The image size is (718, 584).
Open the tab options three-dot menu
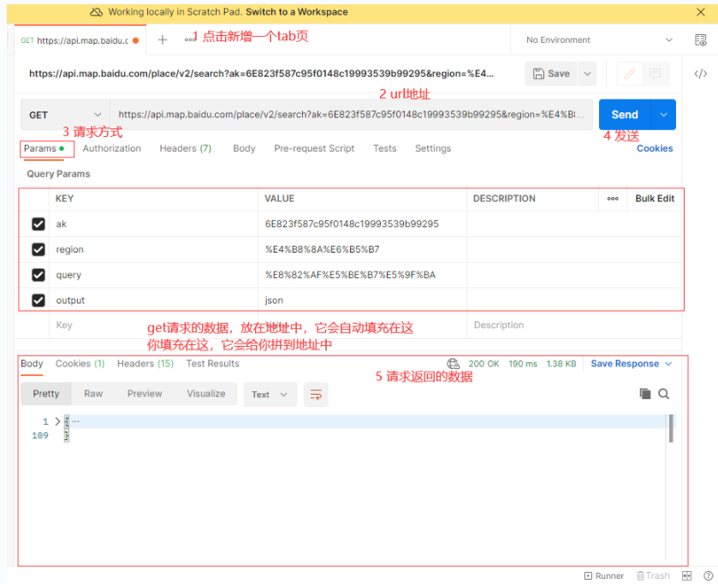coord(189,40)
